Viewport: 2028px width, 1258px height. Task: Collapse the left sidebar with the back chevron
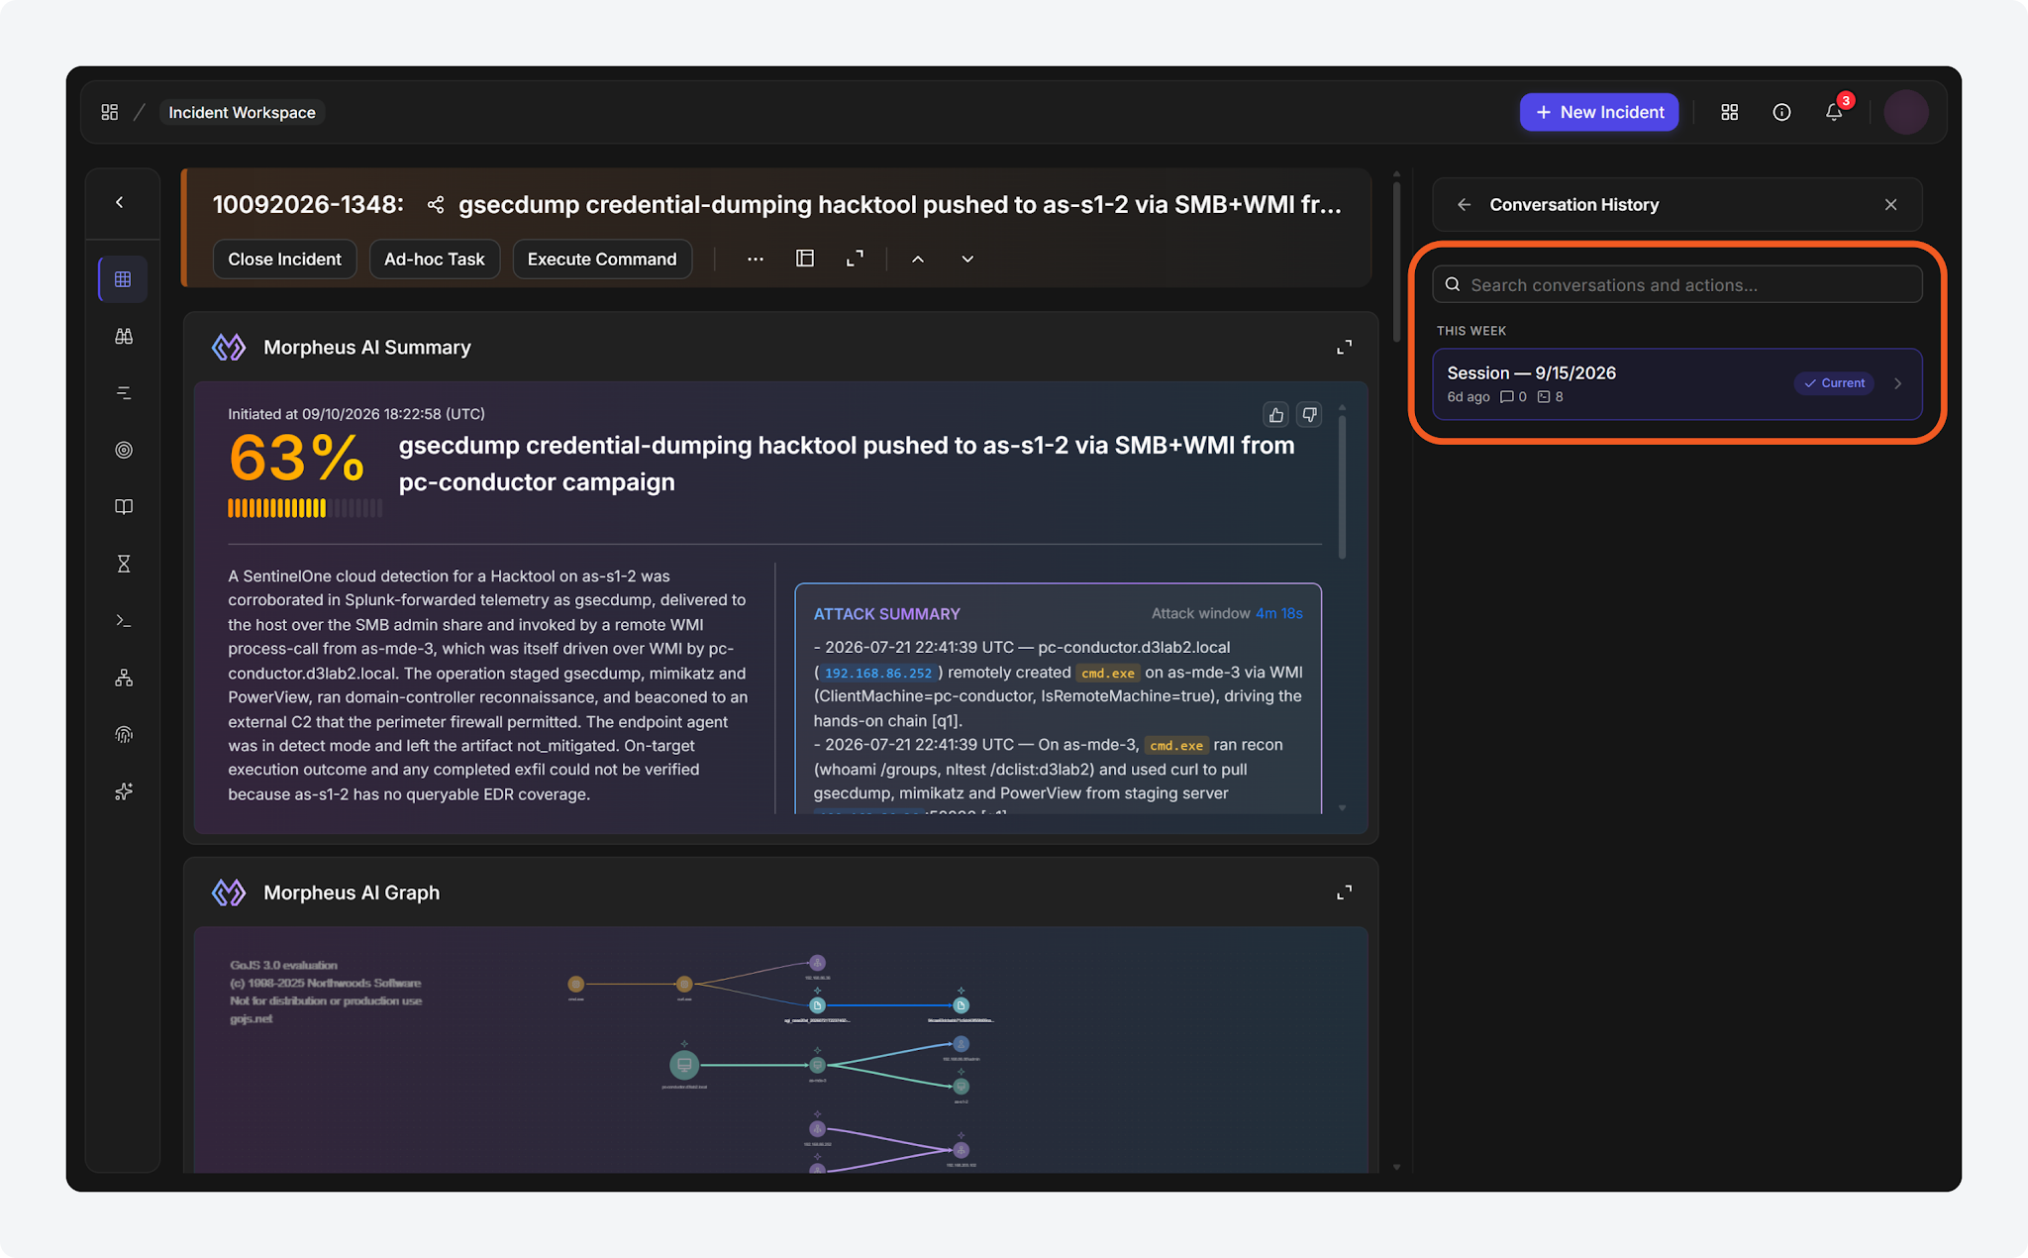(120, 202)
